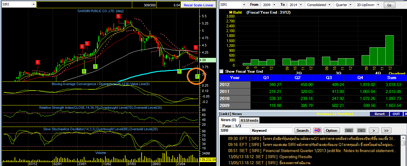Select the Q4 column header

(360, 78)
